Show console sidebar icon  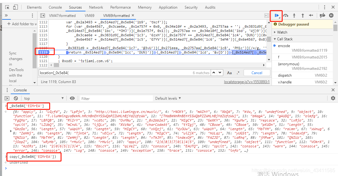(7, 98)
